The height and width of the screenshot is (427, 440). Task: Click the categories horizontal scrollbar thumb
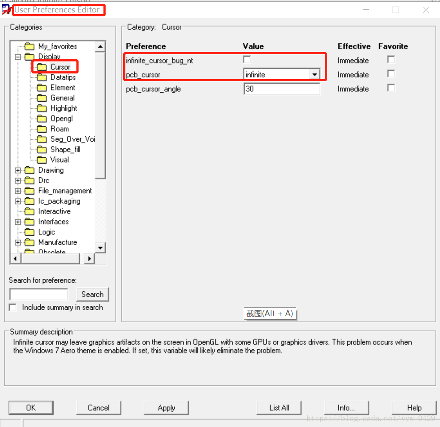tap(50, 259)
